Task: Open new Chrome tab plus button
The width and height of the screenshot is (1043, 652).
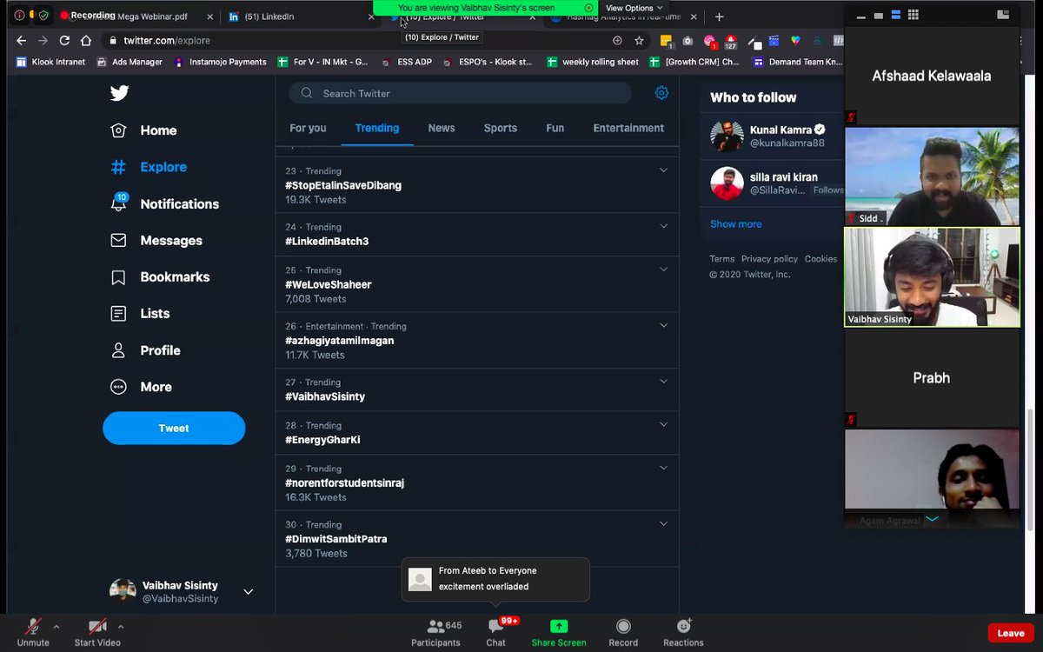Action: 719,17
